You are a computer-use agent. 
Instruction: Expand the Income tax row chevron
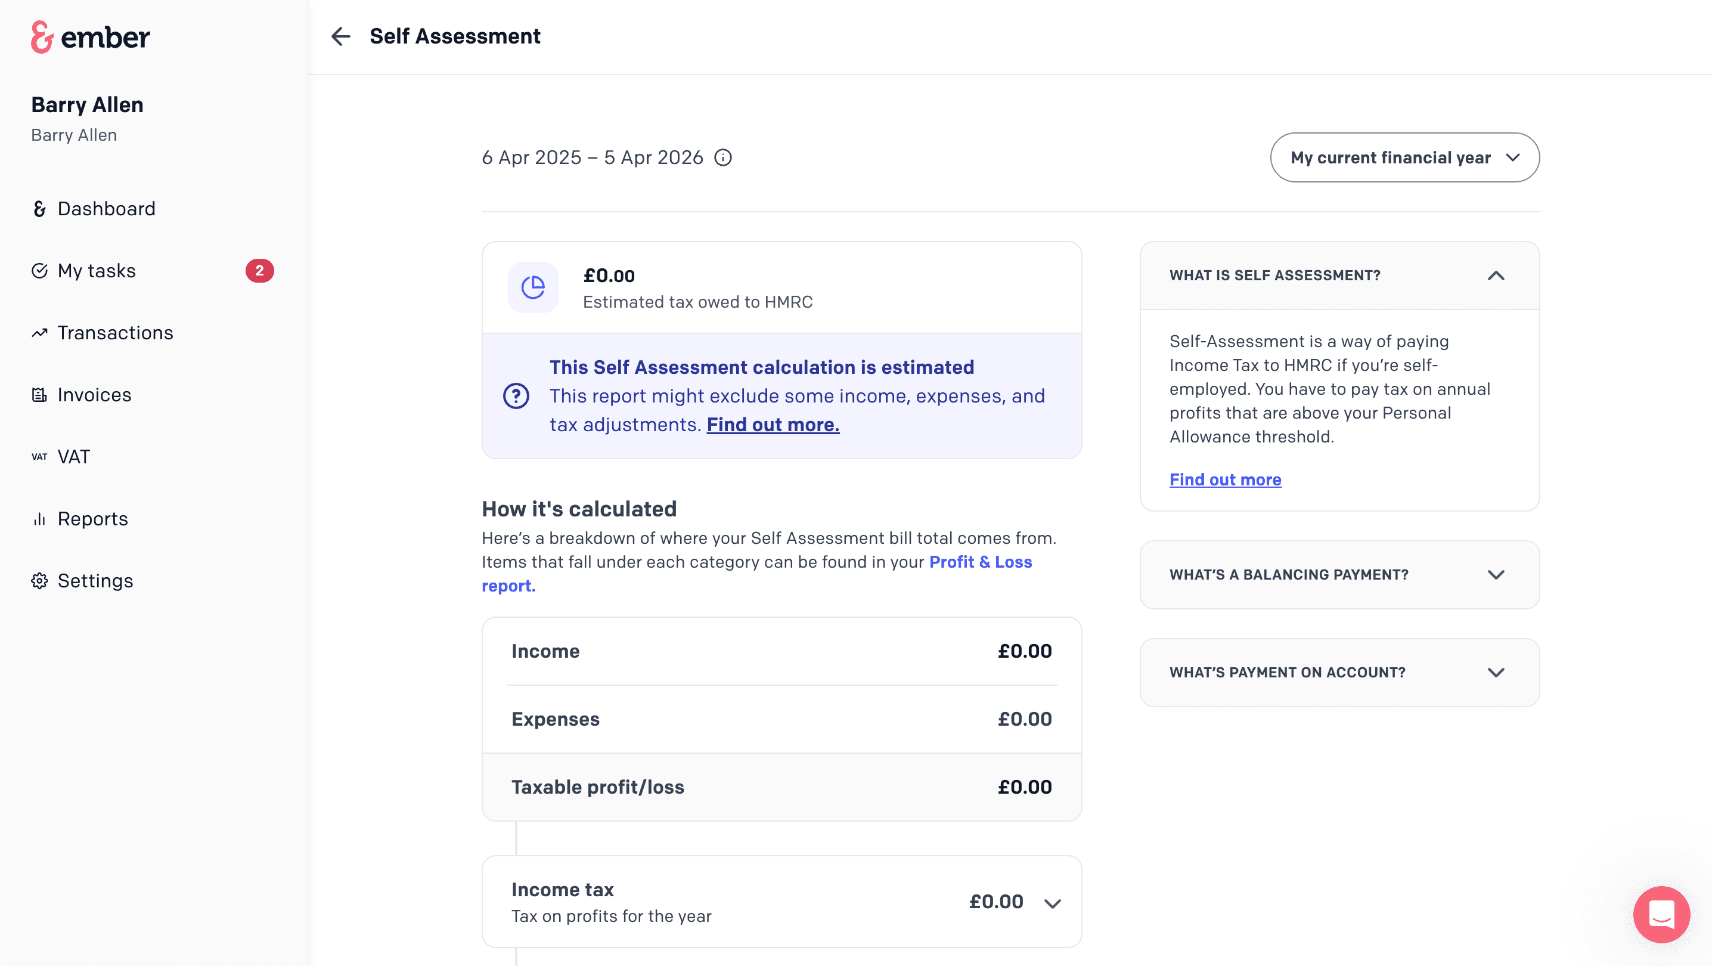pos(1052,903)
